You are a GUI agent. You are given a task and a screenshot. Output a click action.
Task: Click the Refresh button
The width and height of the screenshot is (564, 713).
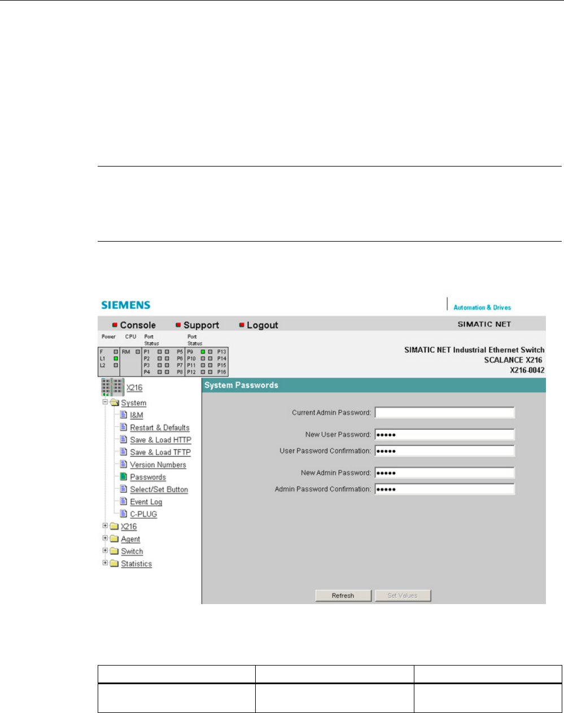[343, 596]
